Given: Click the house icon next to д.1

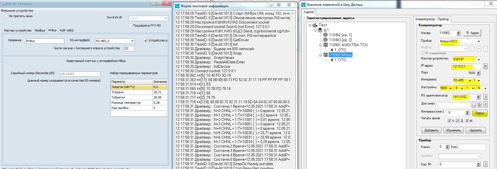Looking at the screenshot, I should [320, 30].
